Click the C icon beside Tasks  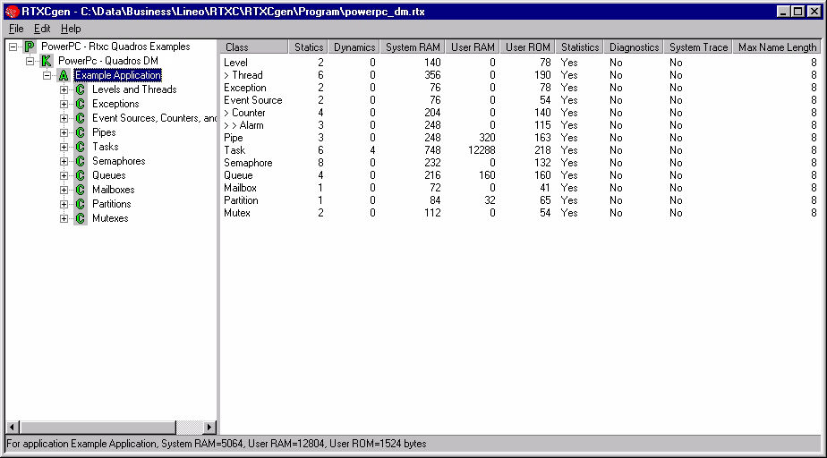coord(81,147)
